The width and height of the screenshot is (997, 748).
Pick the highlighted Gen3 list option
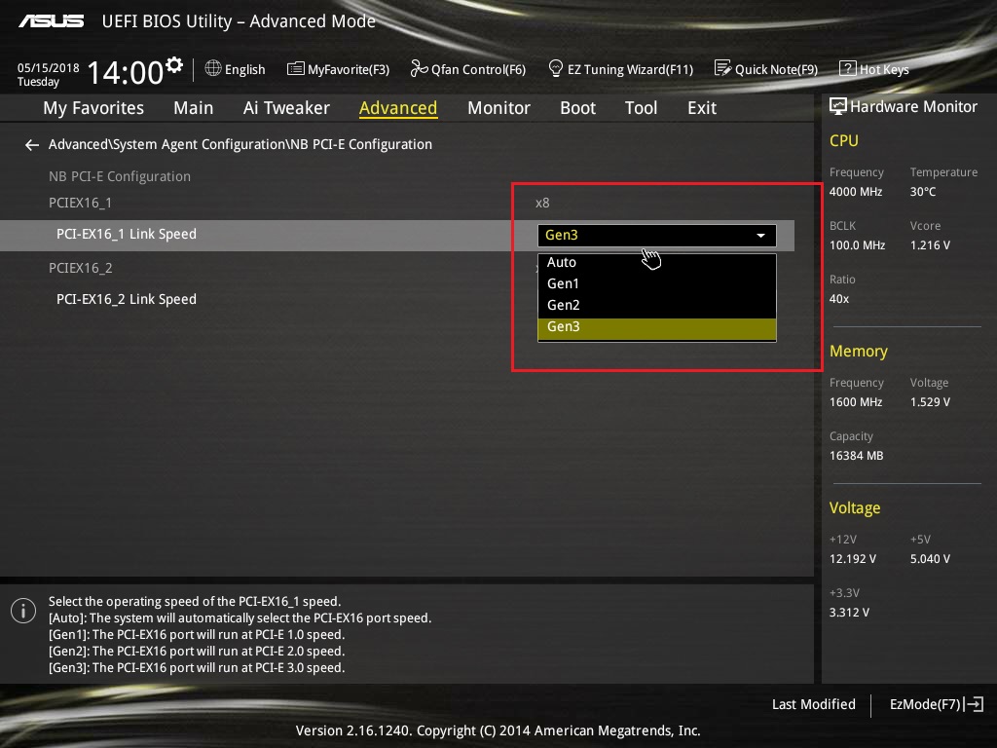[x=657, y=328]
